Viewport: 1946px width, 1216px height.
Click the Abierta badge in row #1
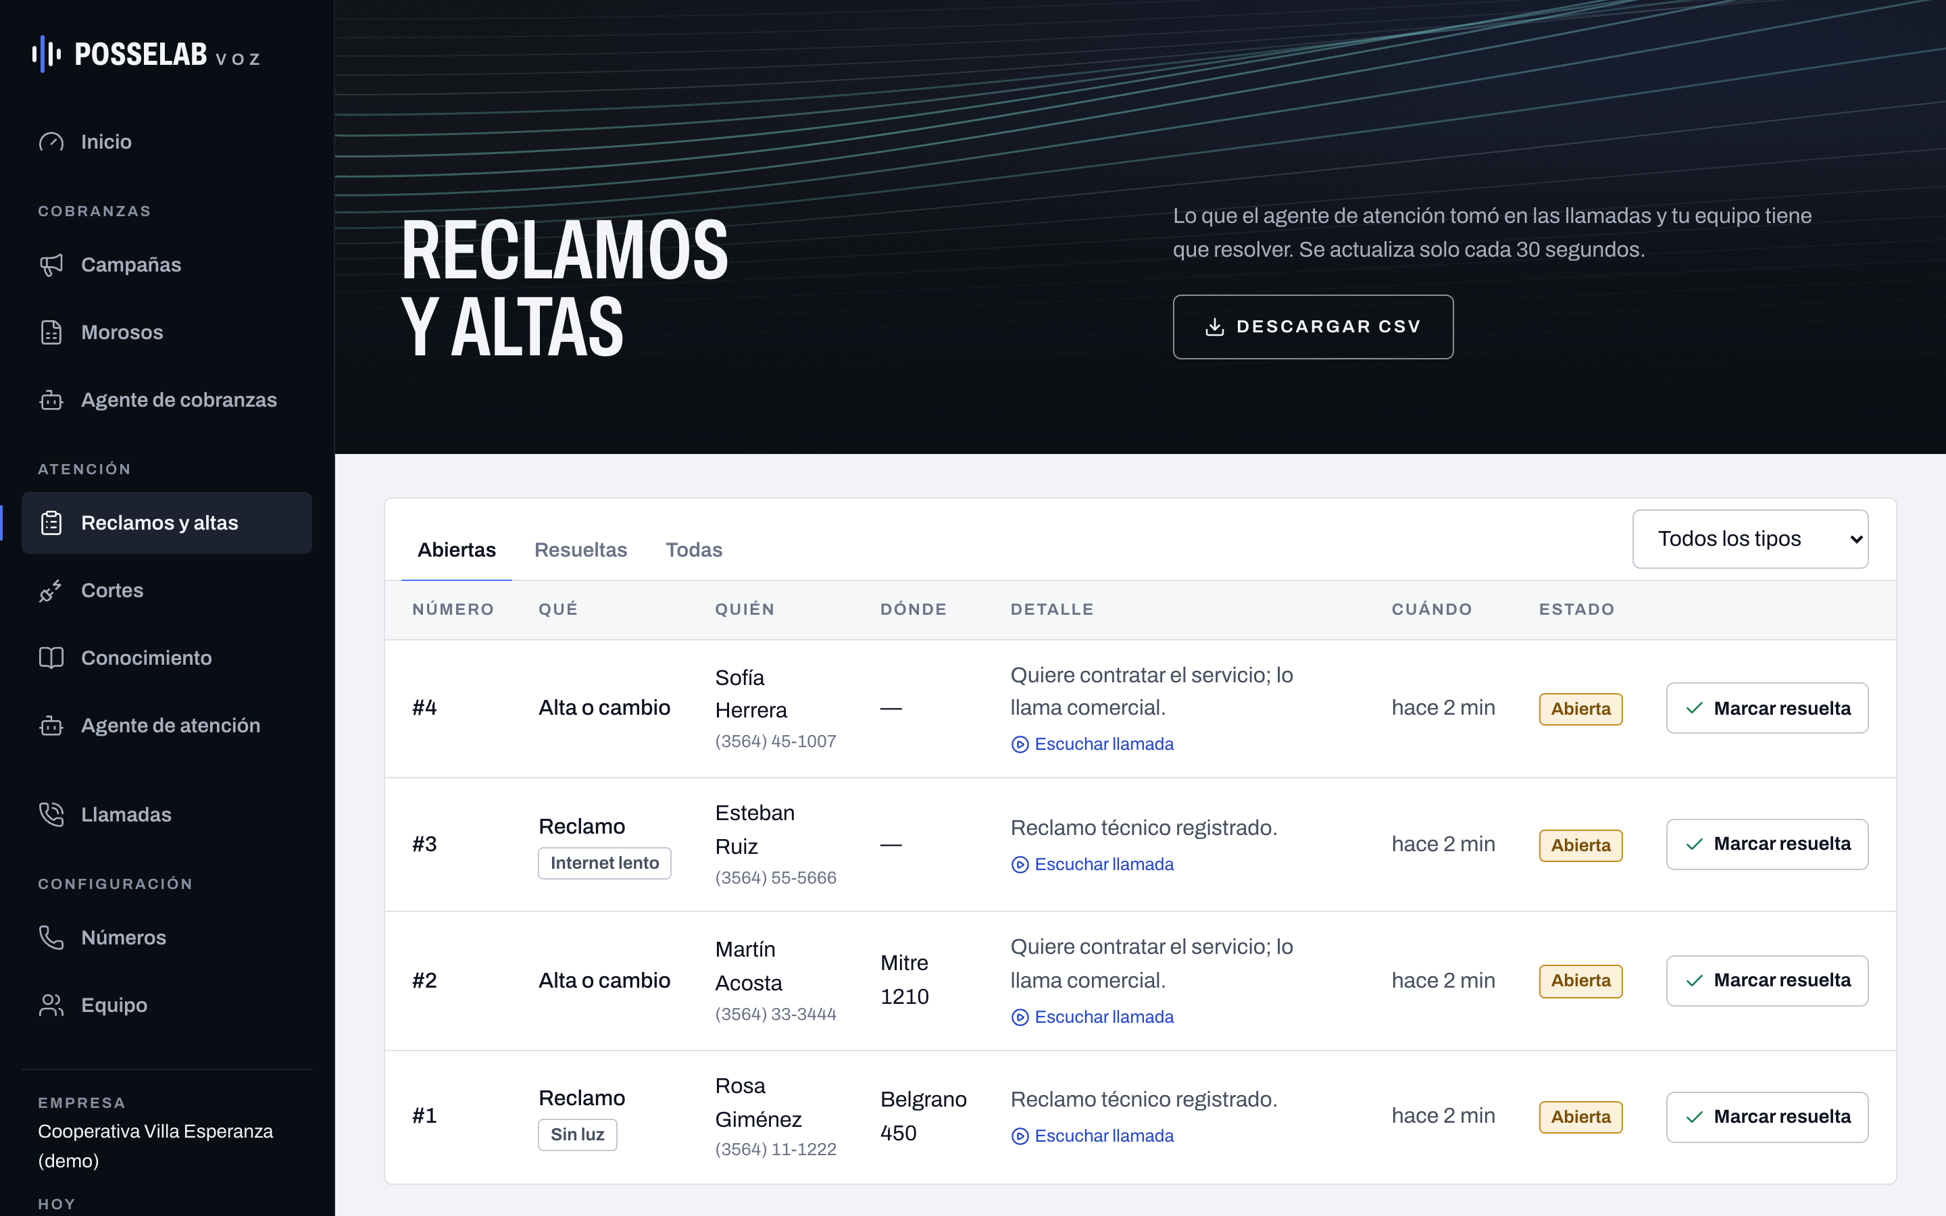[1580, 1117]
